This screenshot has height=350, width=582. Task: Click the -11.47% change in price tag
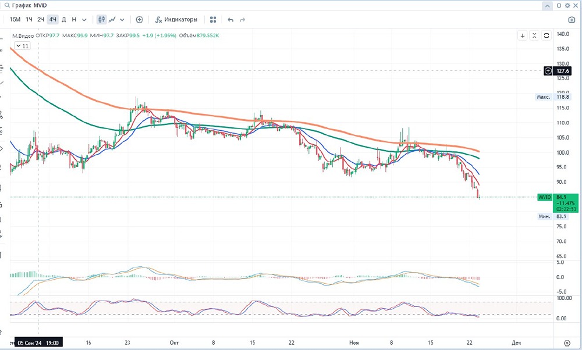click(565, 203)
